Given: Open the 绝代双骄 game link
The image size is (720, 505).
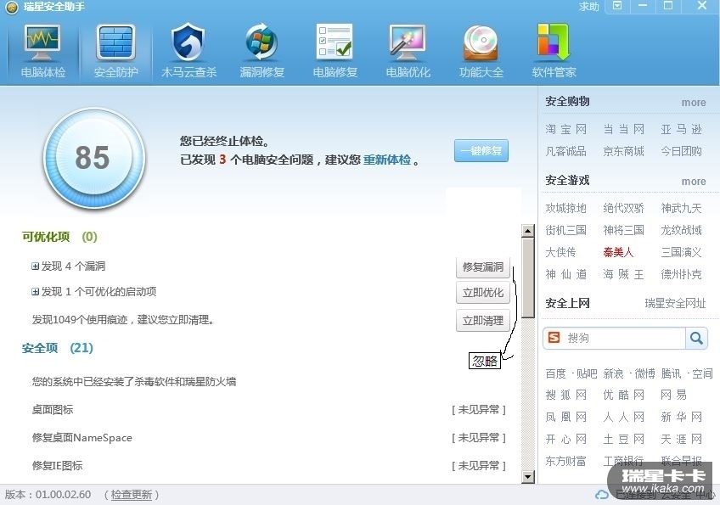Looking at the screenshot, I should [x=623, y=209].
